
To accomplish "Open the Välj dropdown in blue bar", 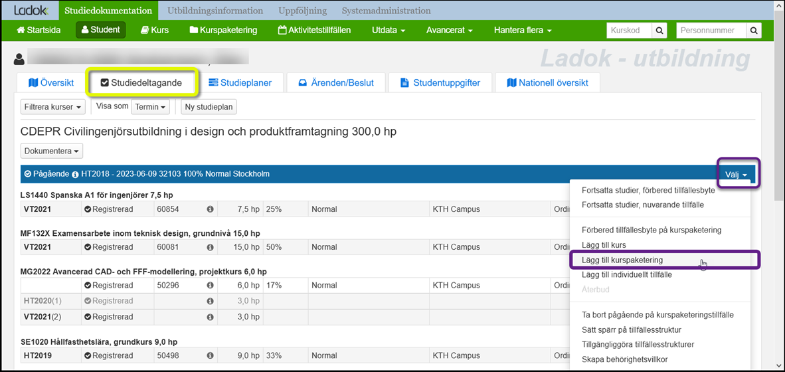I will tap(736, 175).
